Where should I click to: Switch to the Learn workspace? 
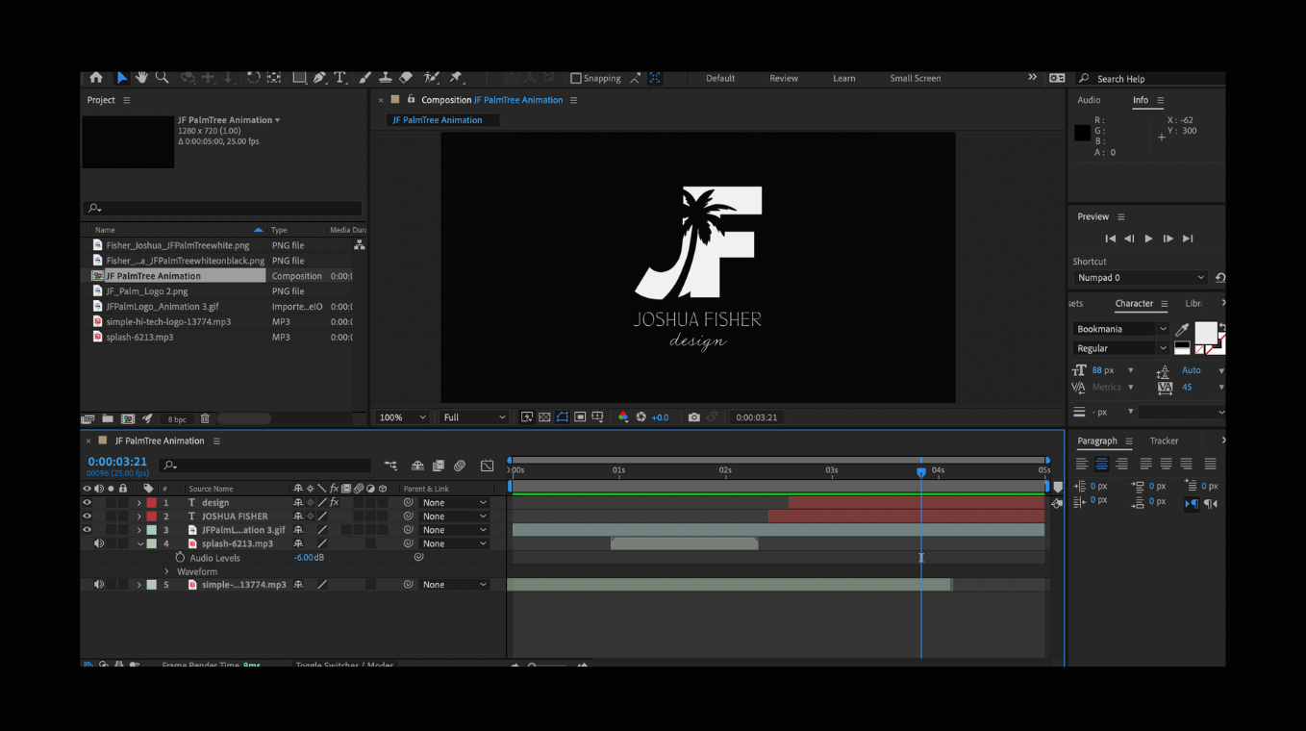[844, 79]
